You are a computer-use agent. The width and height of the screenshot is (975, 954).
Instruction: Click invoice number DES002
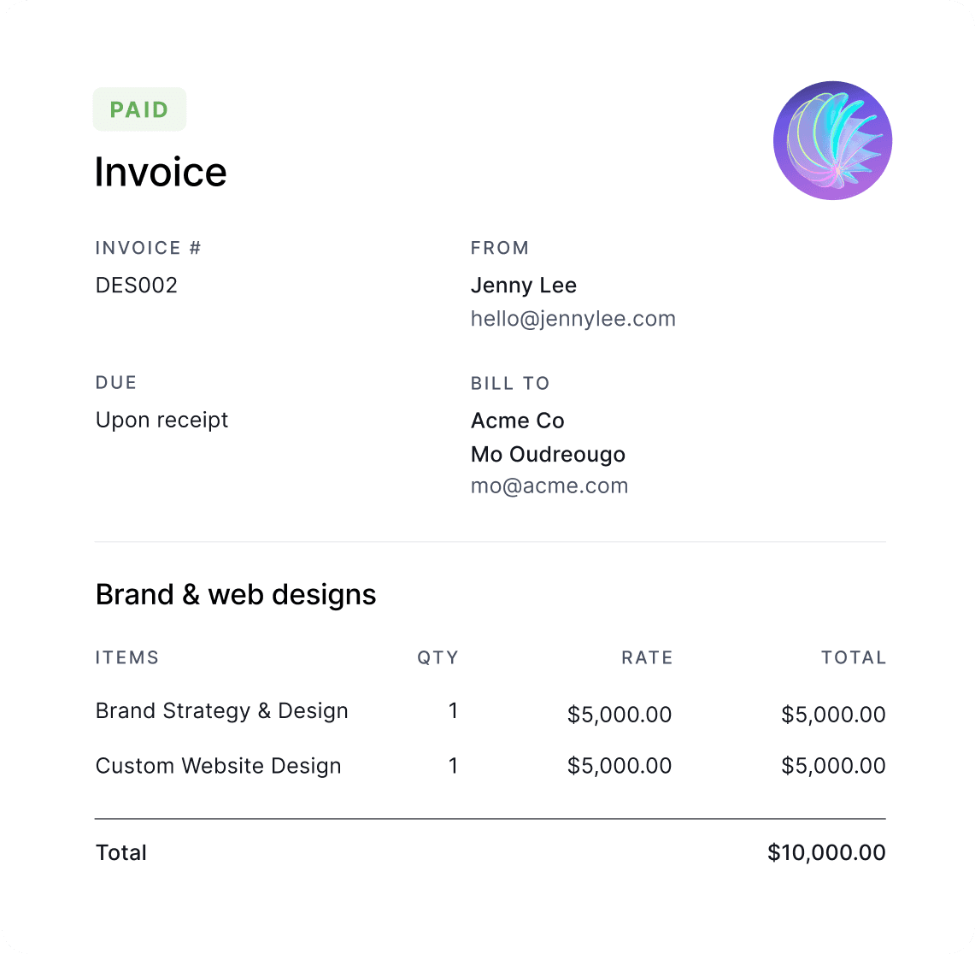coord(137,286)
